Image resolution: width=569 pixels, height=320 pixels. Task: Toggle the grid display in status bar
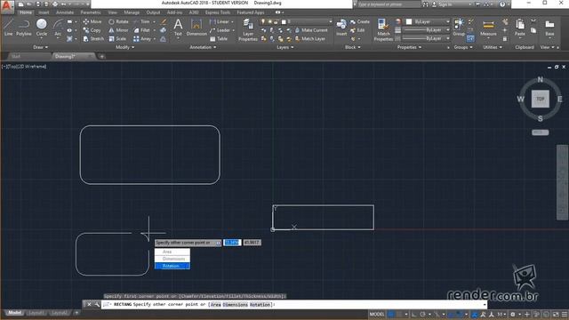(x=391, y=314)
